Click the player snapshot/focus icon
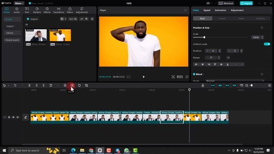 click(x=173, y=77)
